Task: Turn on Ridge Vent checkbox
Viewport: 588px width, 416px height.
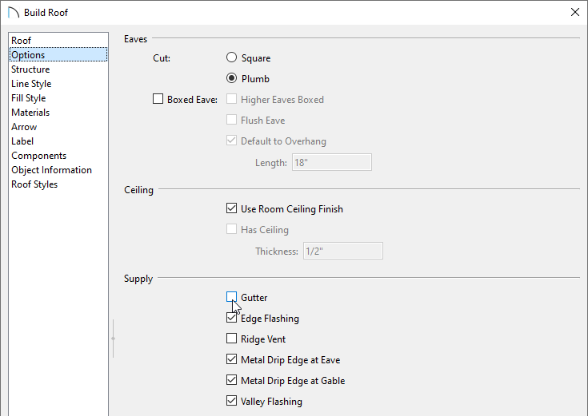Action: (x=232, y=339)
